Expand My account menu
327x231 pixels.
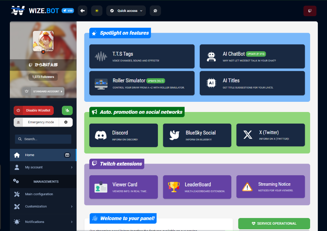(x=43, y=167)
